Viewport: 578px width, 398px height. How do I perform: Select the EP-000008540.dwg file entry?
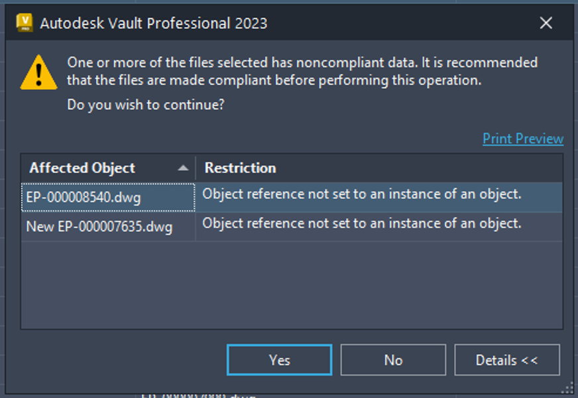(84, 197)
